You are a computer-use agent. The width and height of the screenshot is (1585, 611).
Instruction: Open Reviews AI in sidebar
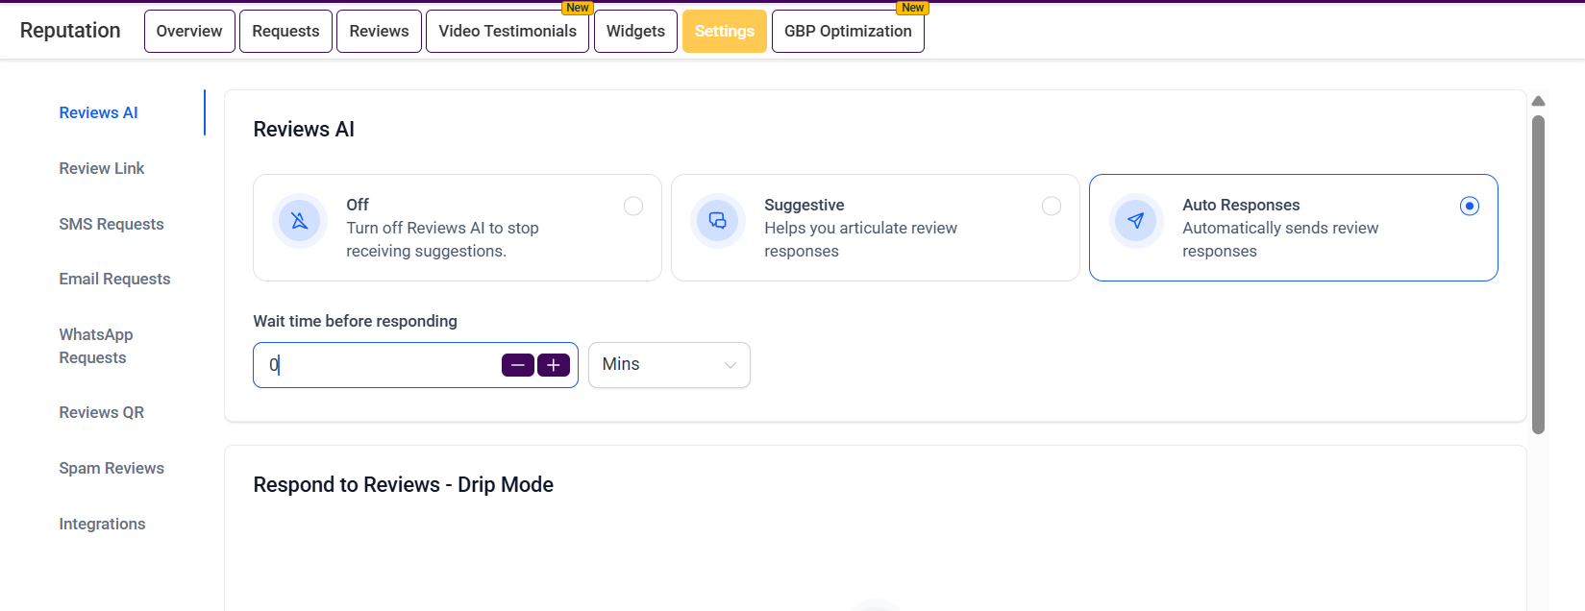(x=98, y=112)
